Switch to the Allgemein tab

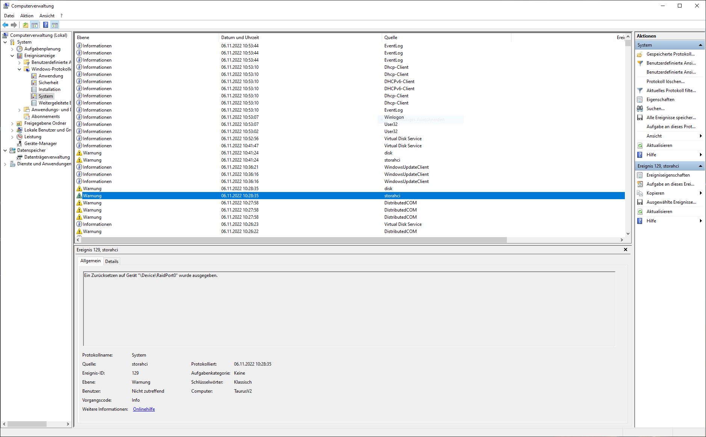[91, 261]
